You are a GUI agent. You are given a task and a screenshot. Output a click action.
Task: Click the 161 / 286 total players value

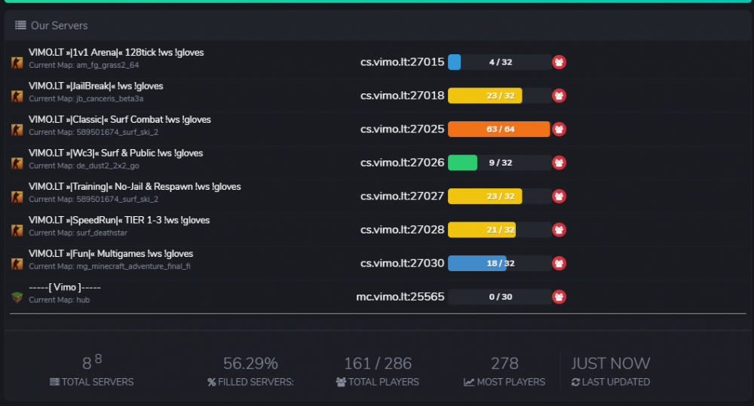tap(378, 363)
